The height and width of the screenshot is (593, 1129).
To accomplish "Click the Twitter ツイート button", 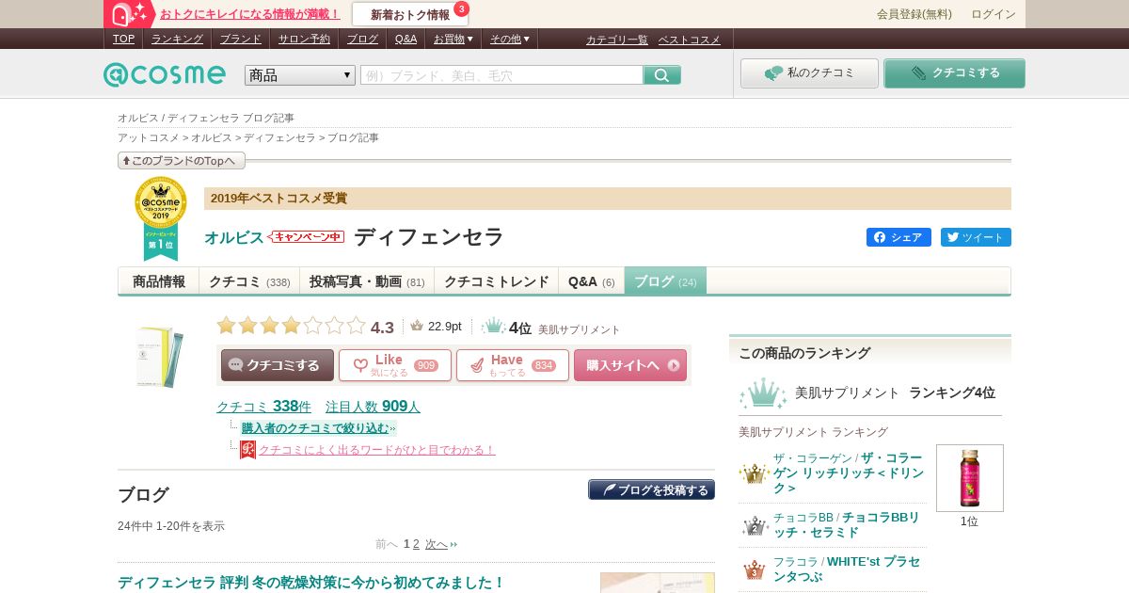I will tap(976, 237).
